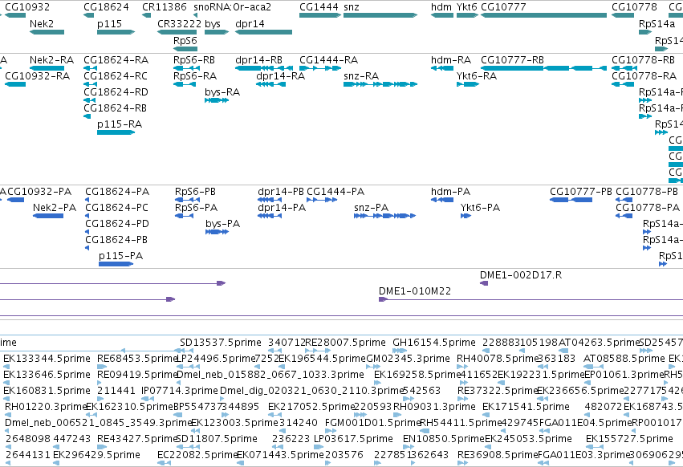
Task: Select the SD13537.5prime EST label
Action: point(221,343)
